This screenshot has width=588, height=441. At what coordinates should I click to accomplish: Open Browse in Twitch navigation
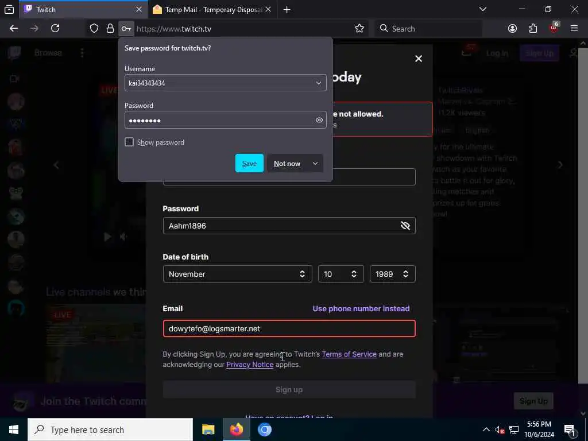(x=48, y=53)
